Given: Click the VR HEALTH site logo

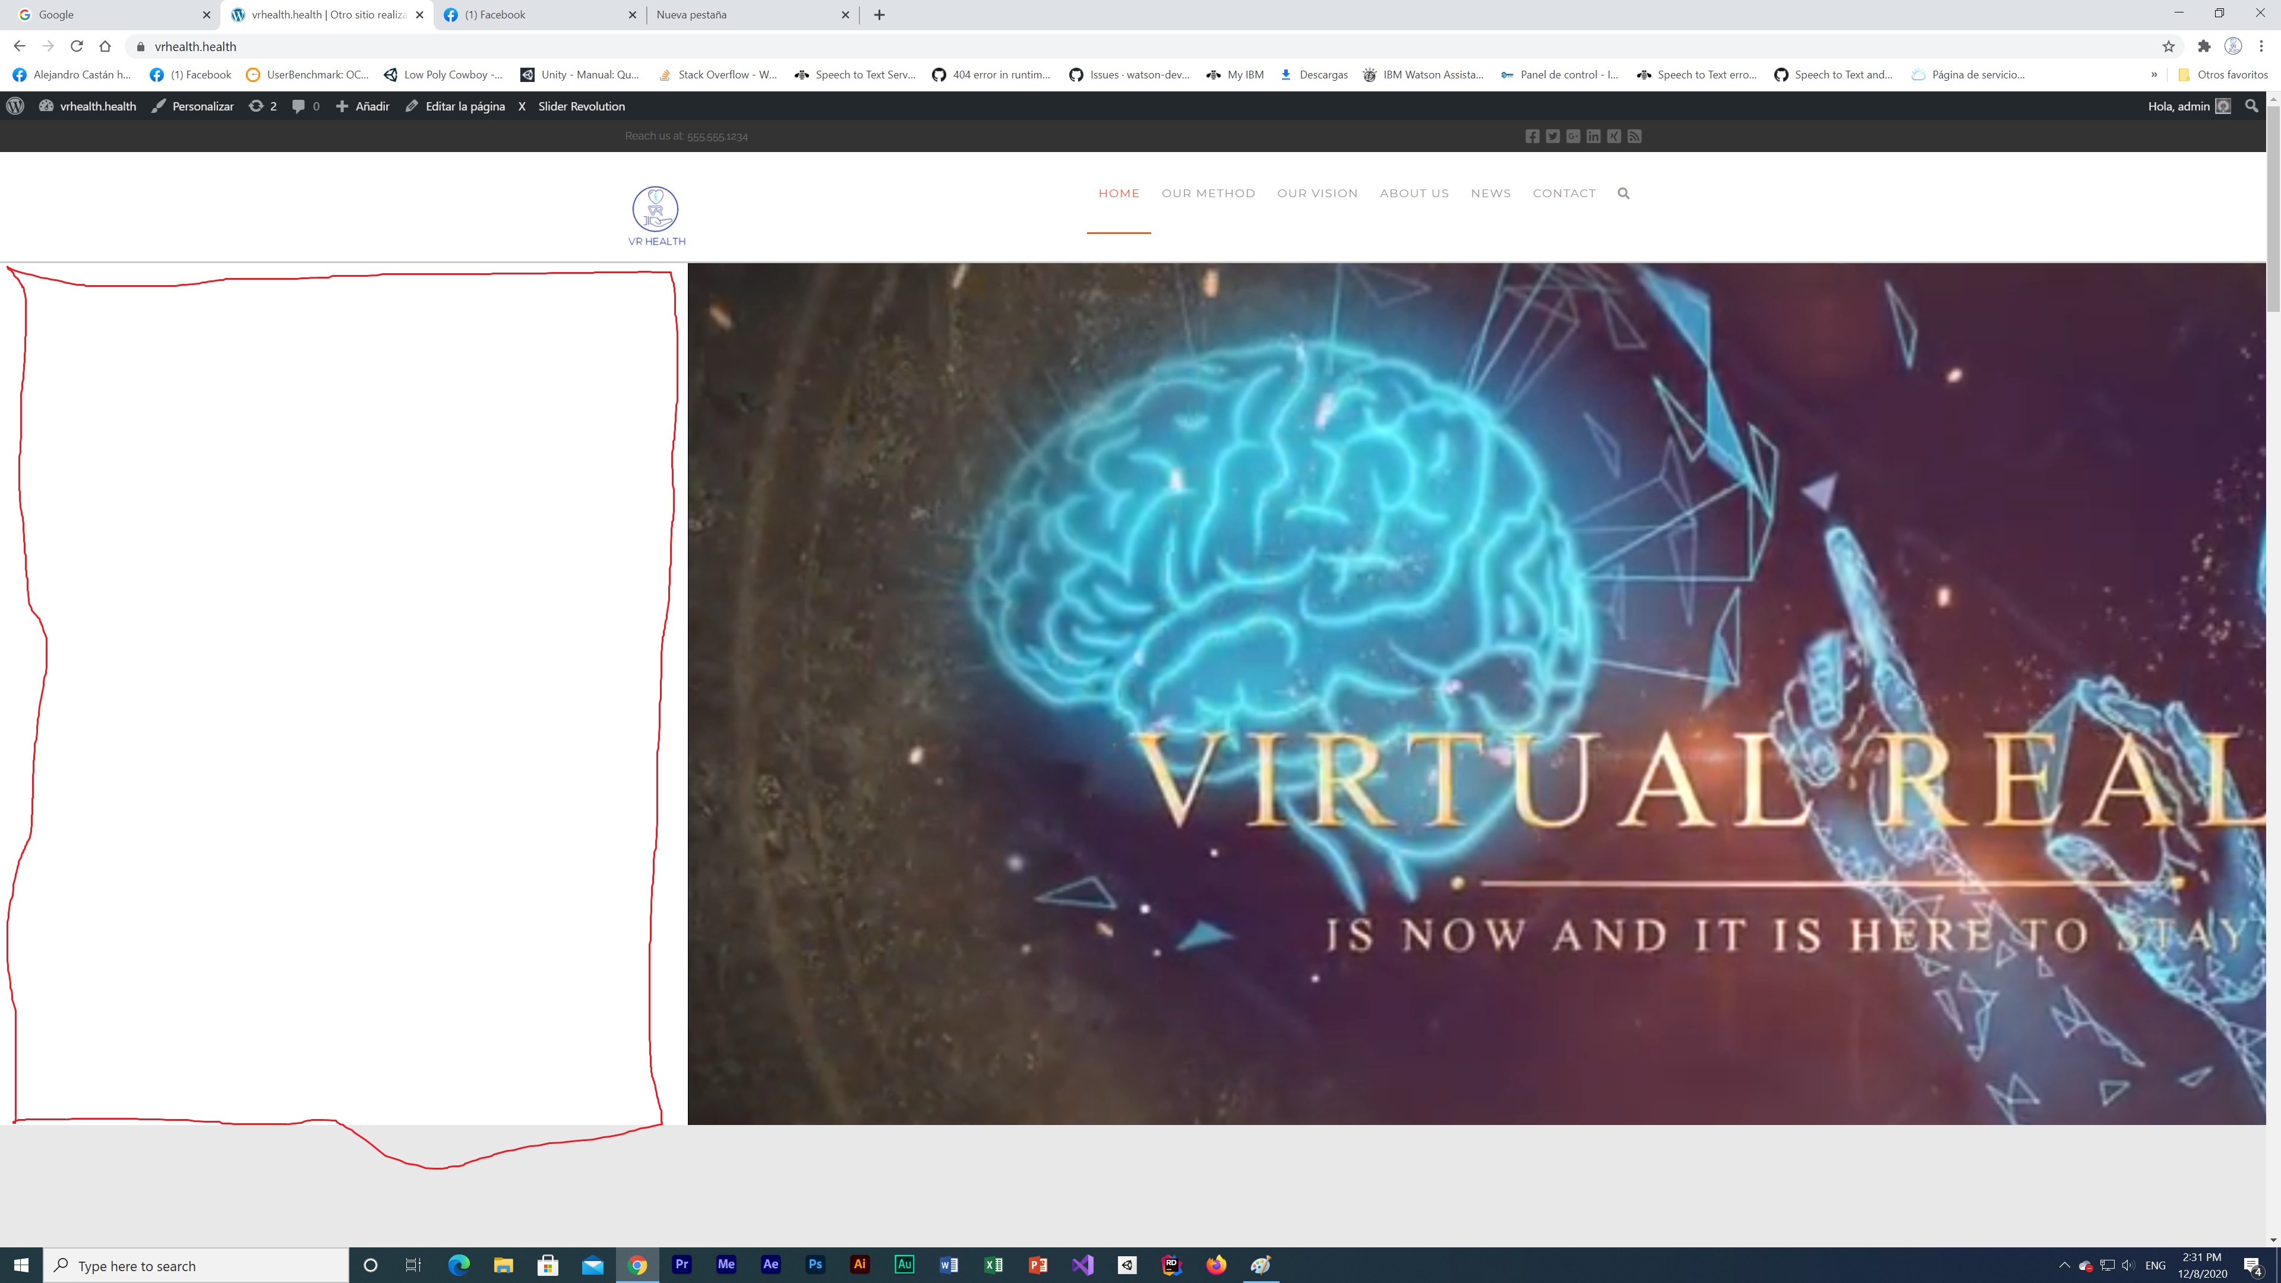Looking at the screenshot, I should (656, 216).
